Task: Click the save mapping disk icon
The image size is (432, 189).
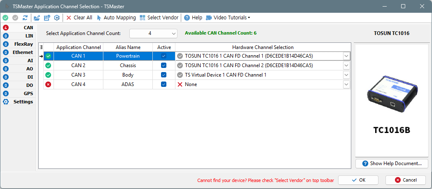Action: pyautogui.click(x=47, y=18)
